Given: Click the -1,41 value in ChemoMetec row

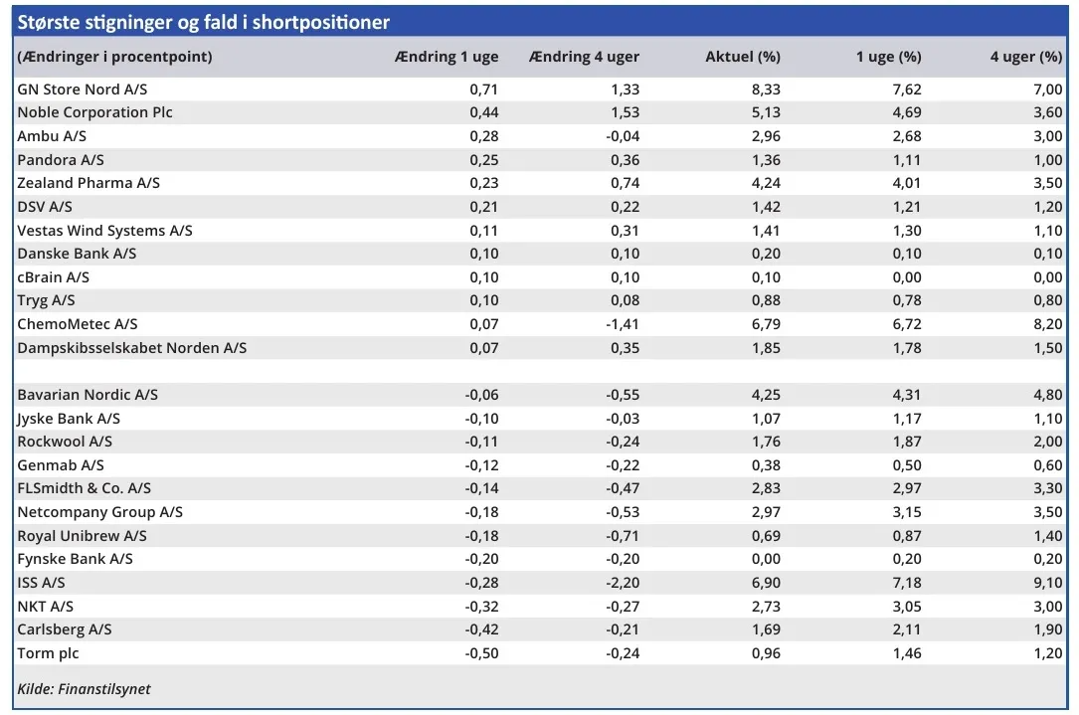Looking at the screenshot, I should point(623,325).
